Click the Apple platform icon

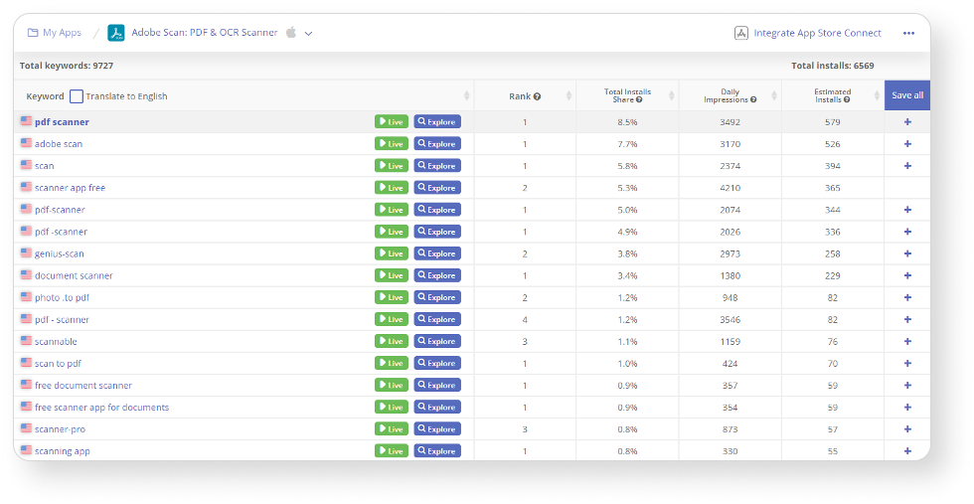point(290,33)
